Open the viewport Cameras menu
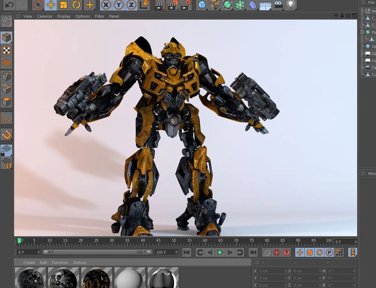 (44, 16)
